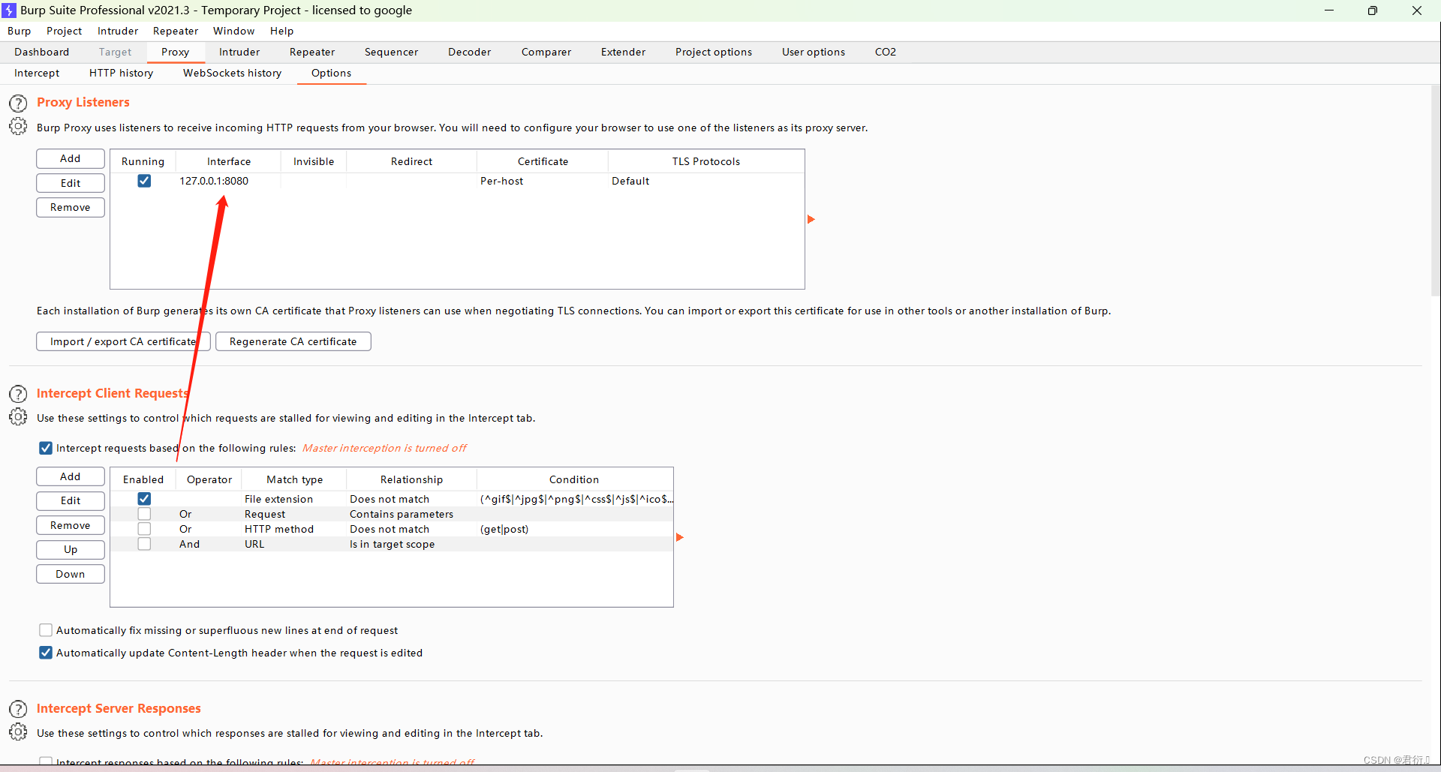Open the Project options tab
This screenshot has height=772, width=1441.
coord(714,52)
